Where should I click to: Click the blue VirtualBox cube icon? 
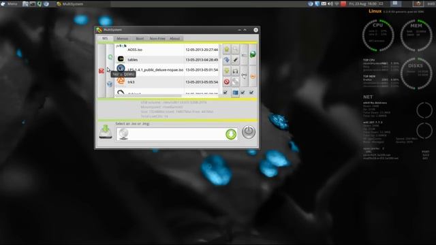coord(110,84)
